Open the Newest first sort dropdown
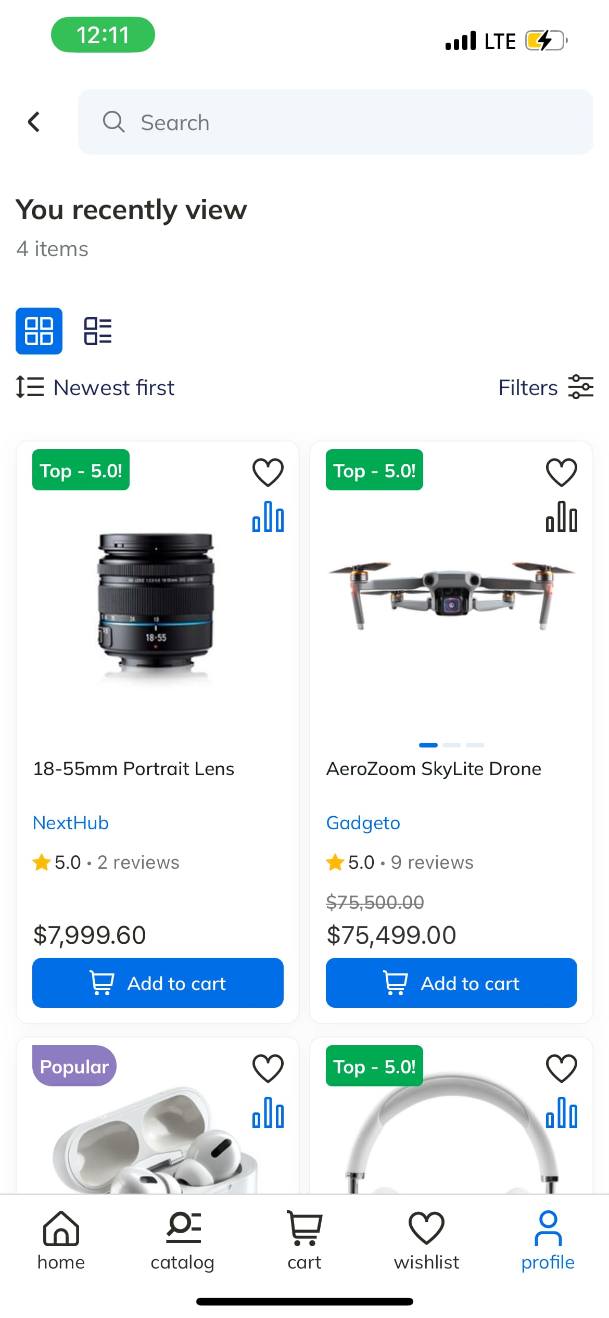609x1318 pixels. (x=96, y=387)
